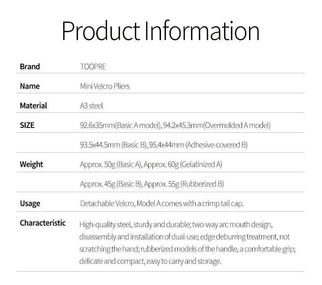Click the Product Information heading
The image size is (322, 285).
point(161,31)
